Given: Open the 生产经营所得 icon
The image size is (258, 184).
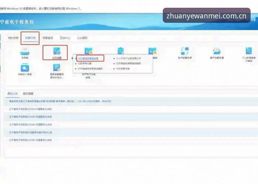Looking at the screenshot, I should (x=185, y=51).
